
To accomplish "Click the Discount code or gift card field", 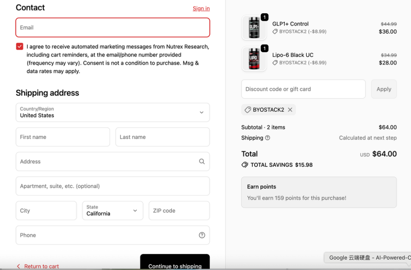I will 303,89.
